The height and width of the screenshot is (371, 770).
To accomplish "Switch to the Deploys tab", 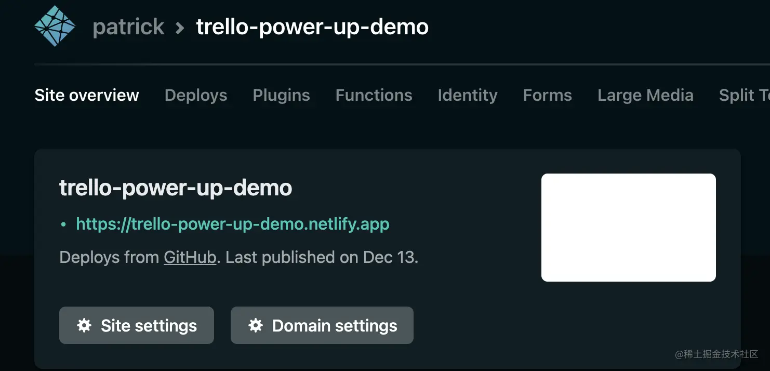I will click(x=195, y=95).
